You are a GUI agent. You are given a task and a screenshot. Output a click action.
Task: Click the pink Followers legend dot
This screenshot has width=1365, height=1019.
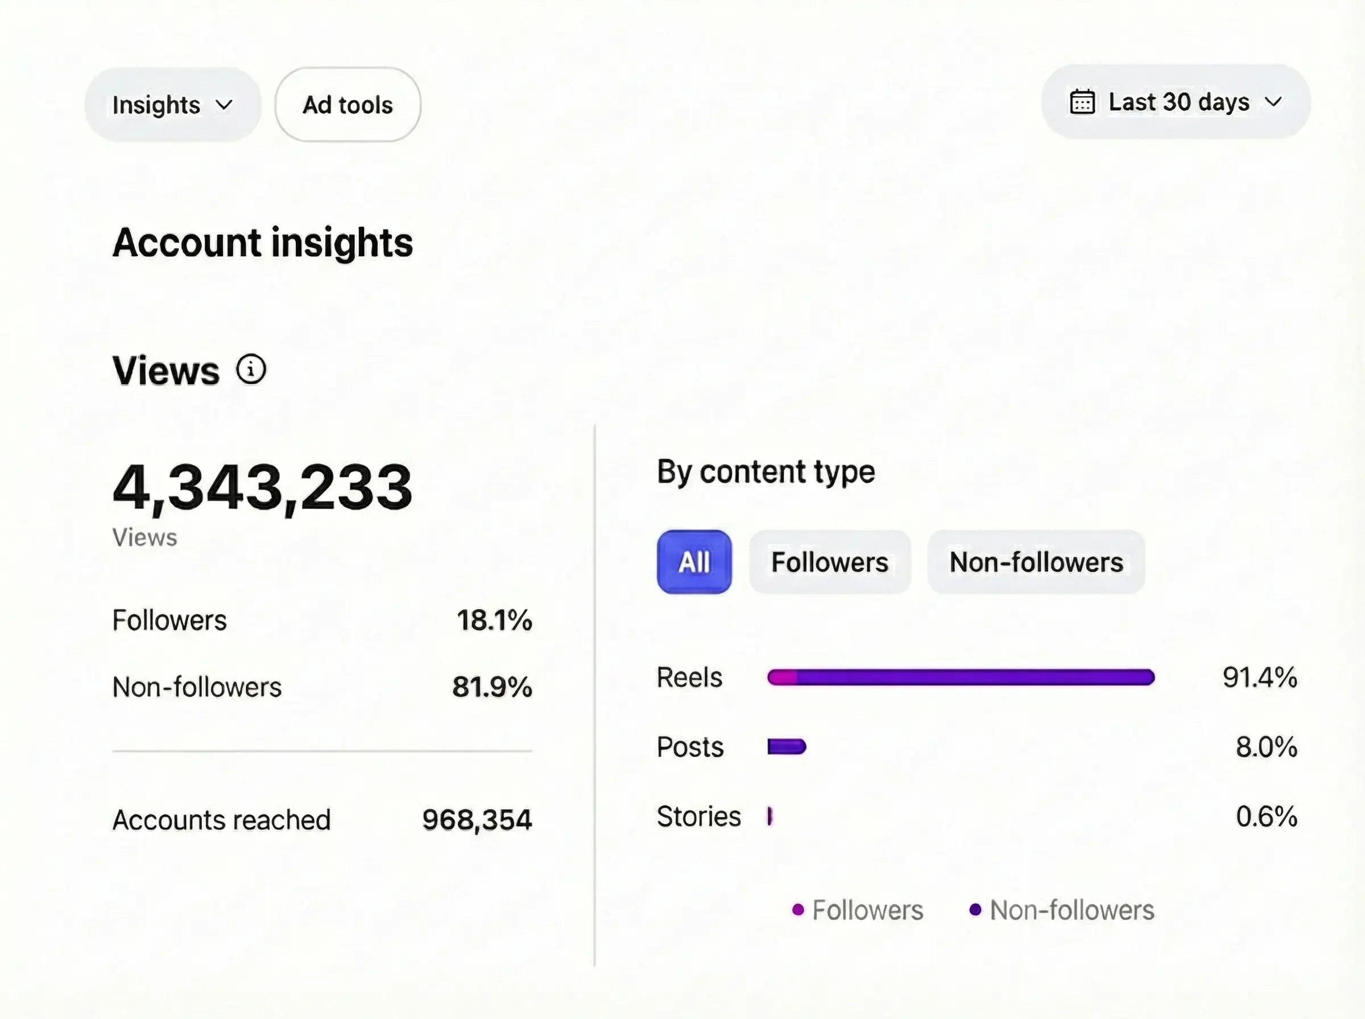[x=798, y=910]
